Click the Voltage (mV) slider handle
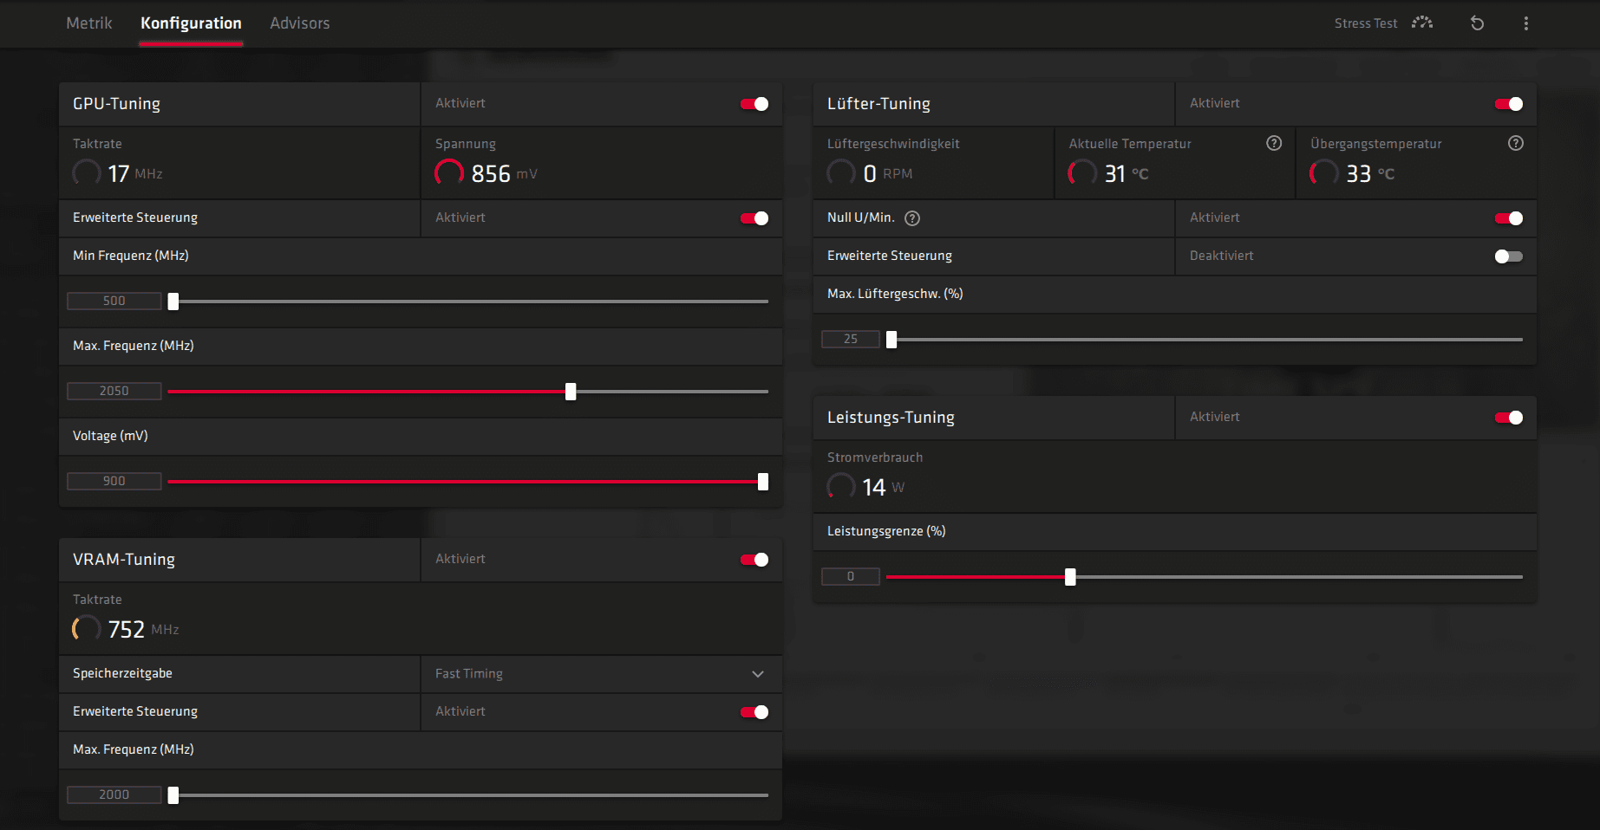Viewport: 1600px width, 830px height. click(763, 482)
